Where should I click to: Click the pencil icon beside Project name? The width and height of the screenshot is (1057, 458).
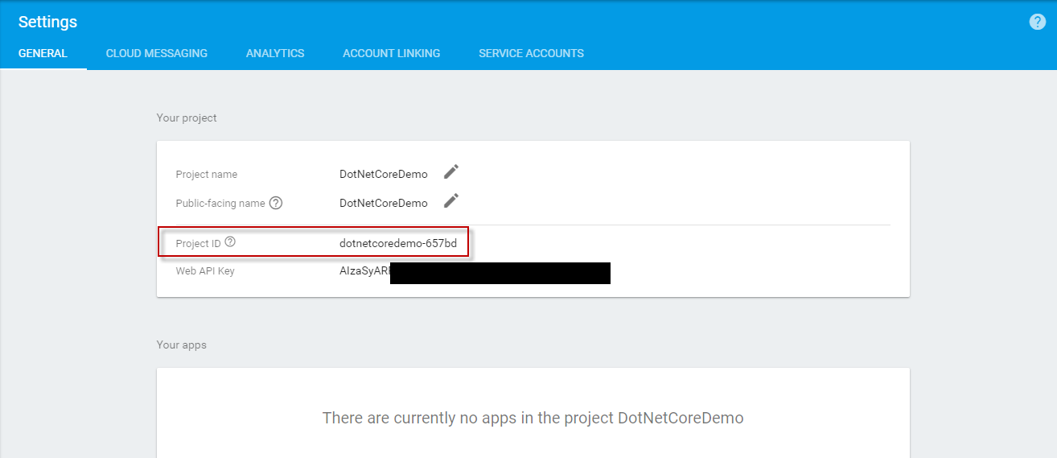451,172
